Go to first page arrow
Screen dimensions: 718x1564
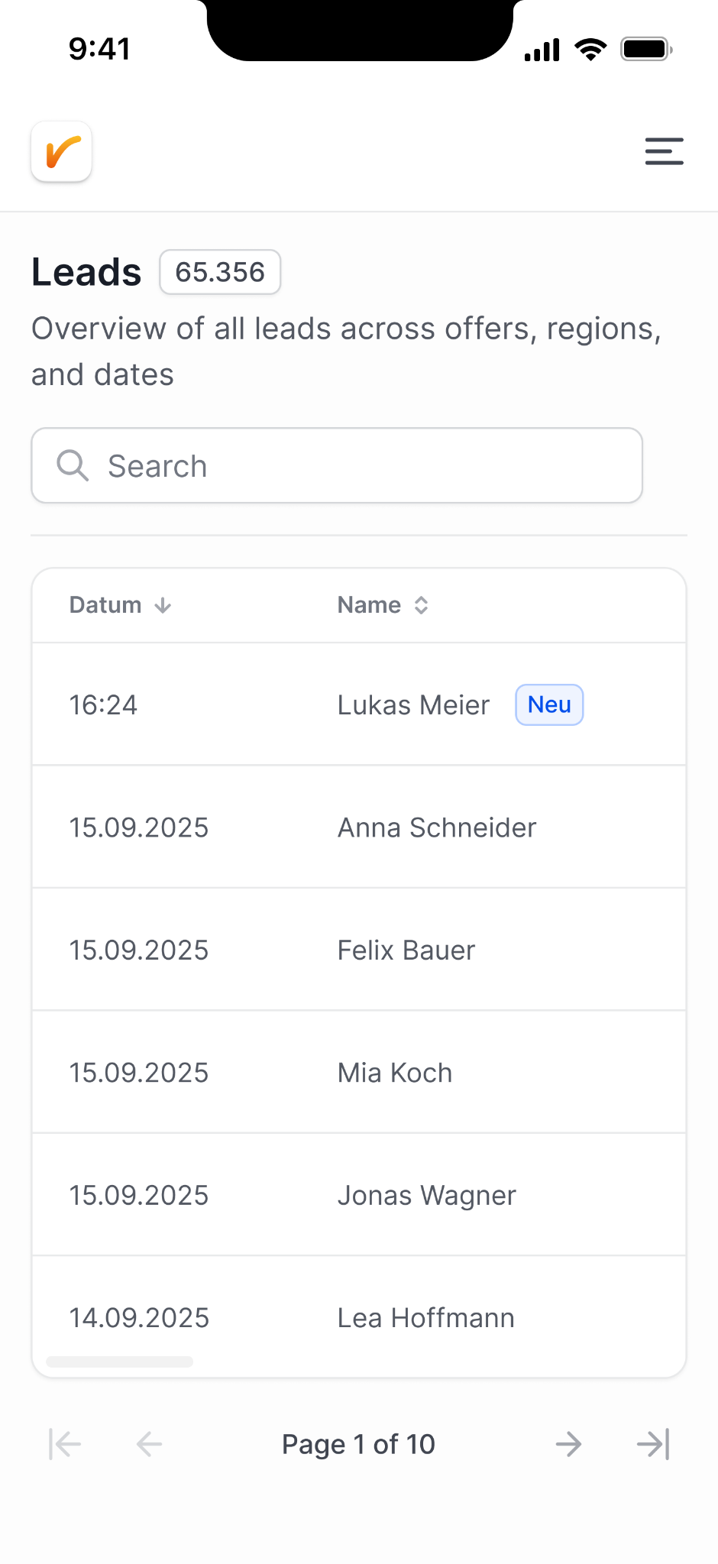coord(65,1444)
